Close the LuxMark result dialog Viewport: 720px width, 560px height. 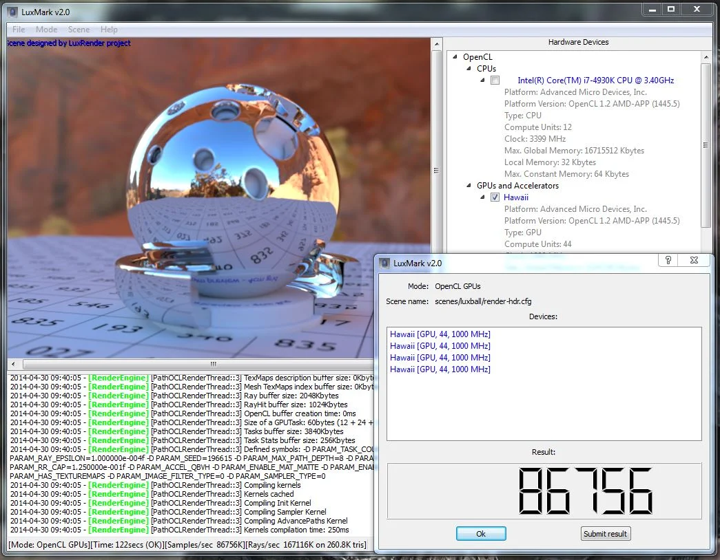tap(695, 260)
